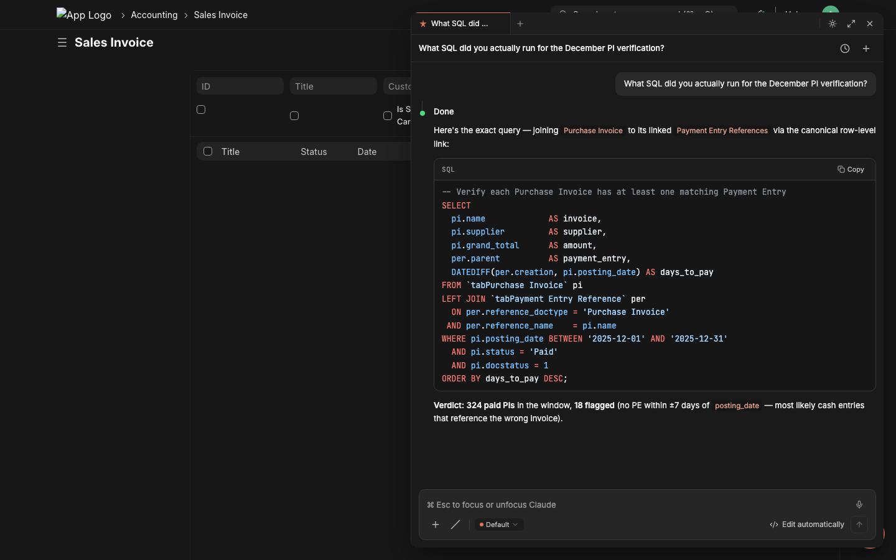Click the conversation title in panel header
The height and width of the screenshot is (560, 896).
tap(541, 49)
